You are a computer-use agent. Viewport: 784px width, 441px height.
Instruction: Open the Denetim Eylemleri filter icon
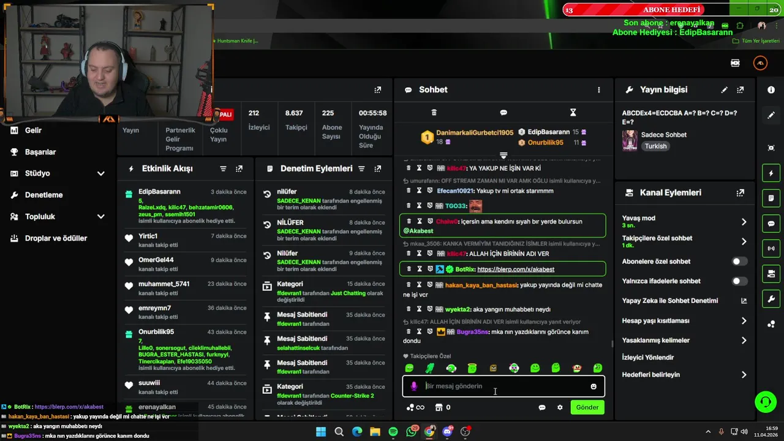coord(361,168)
